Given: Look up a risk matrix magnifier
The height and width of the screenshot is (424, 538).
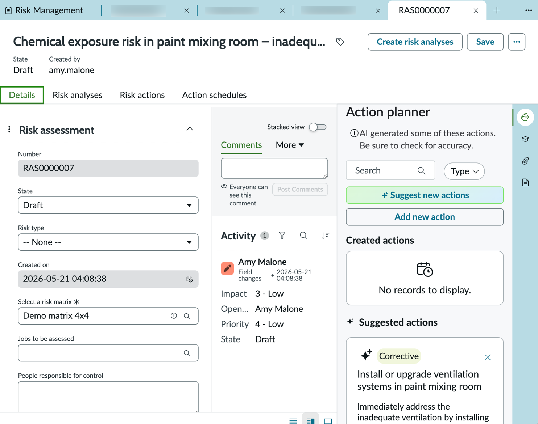Looking at the screenshot, I should pos(187,316).
